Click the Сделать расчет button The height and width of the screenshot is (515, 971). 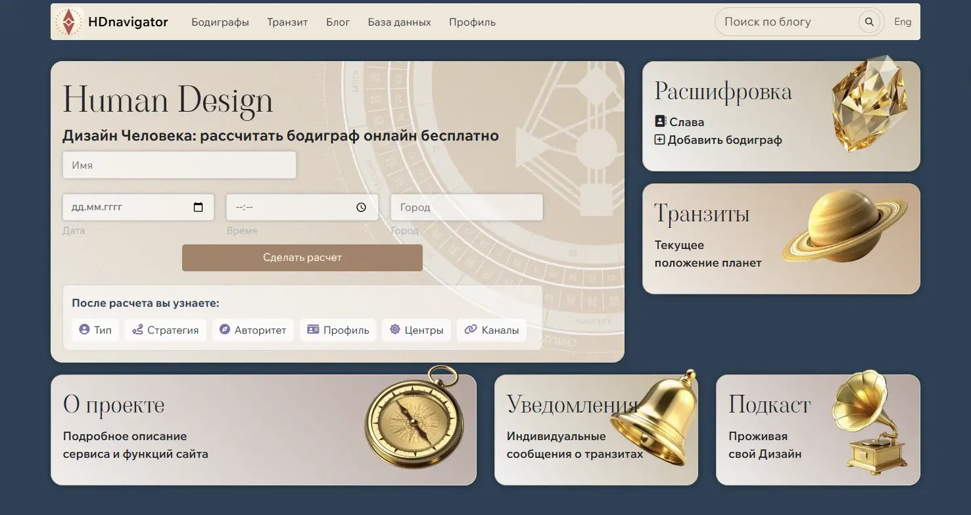(x=302, y=257)
